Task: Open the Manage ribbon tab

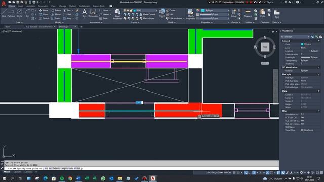Action: point(62,6)
